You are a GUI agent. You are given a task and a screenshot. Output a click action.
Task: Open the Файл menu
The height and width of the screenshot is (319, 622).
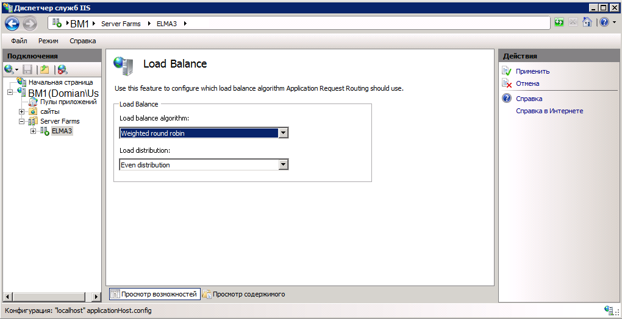pyautogui.click(x=19, y=41)
